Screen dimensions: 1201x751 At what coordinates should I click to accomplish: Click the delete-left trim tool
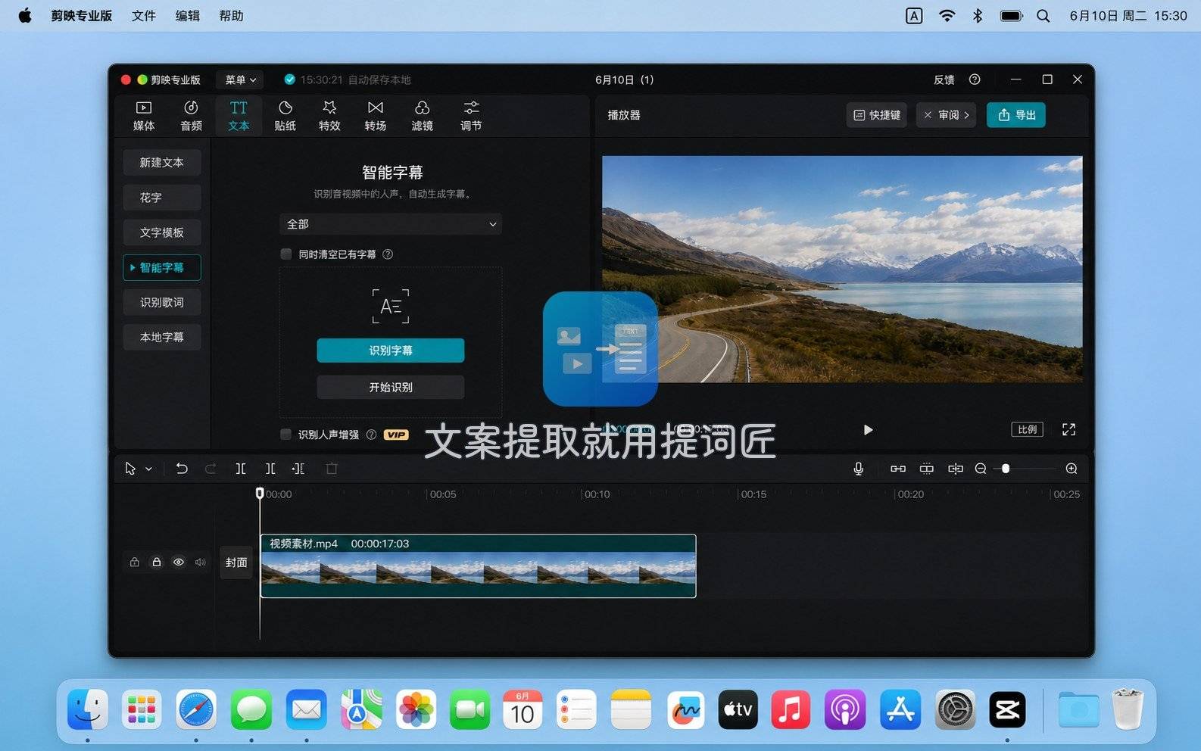point(270,469)
